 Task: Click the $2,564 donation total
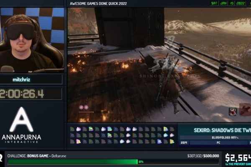(x=238, y=157)
